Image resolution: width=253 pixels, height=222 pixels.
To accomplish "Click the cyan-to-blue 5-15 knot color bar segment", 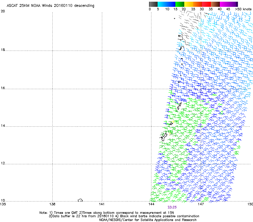I will (x=167, y=4).
